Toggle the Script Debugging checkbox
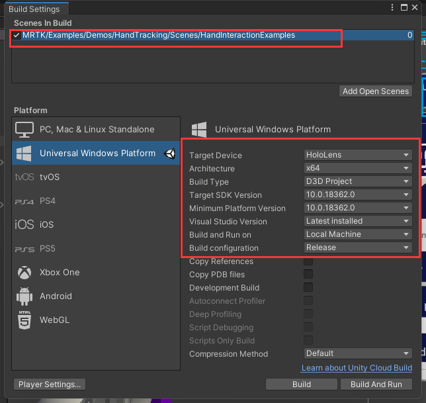 308,327
